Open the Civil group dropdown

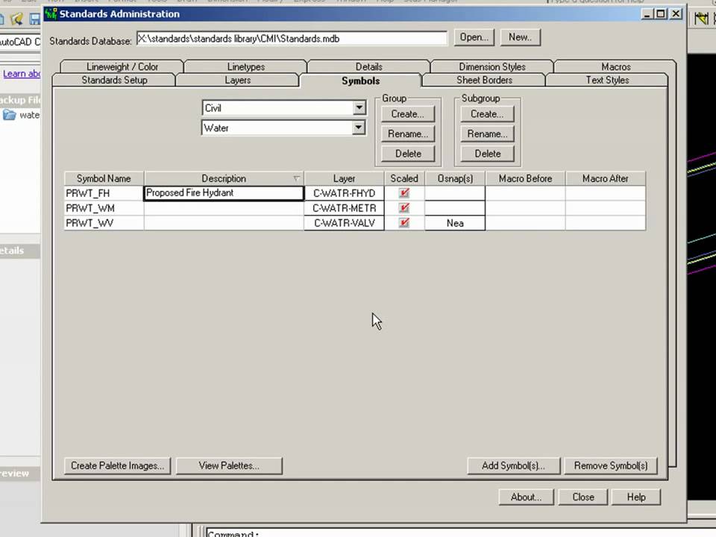click(x=359, y=107)
